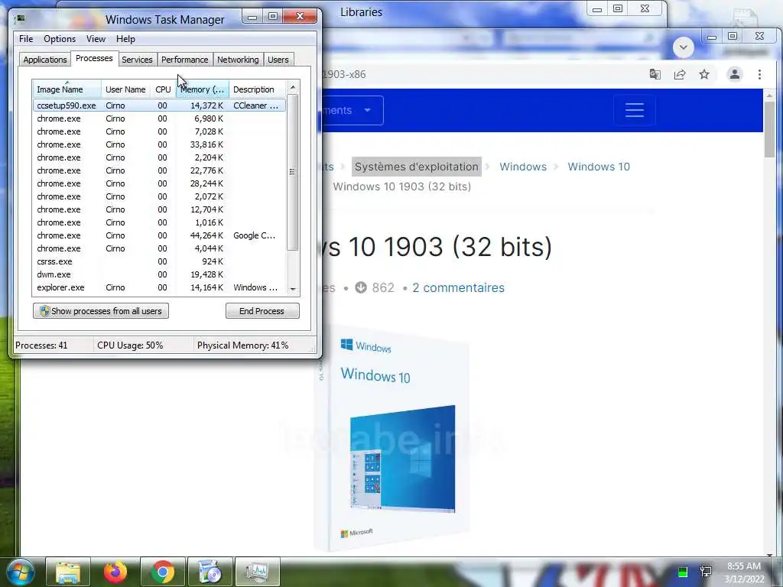
Task: Click the process list scroll-up arrow
Action: [293, 87]
